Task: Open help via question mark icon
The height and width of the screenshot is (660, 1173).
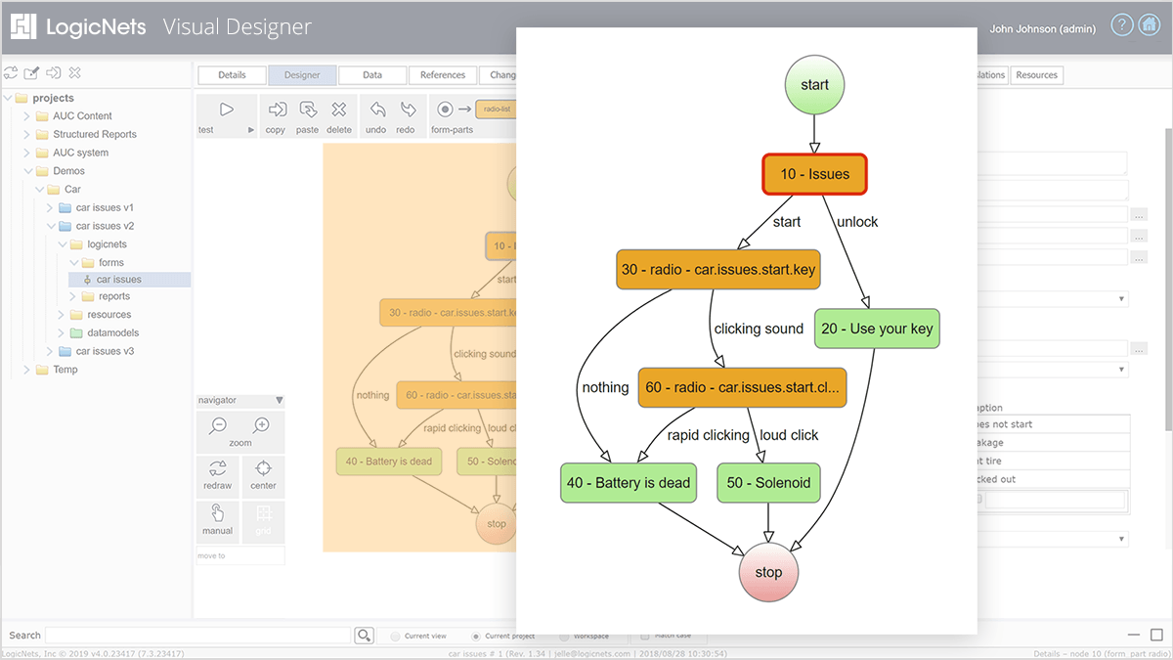Action: [x=1121, y=26]
